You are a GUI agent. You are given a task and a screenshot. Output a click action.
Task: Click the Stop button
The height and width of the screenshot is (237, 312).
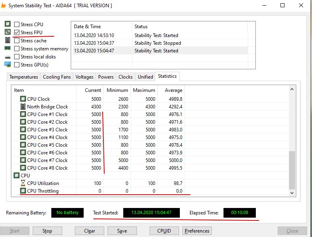pos(47,231)
